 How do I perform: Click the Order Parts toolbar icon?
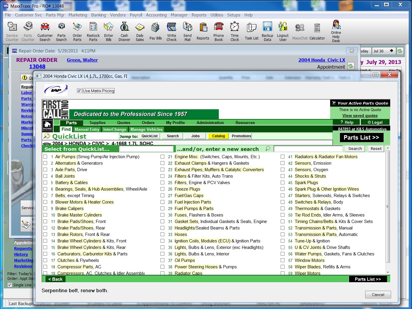[77, 31]
